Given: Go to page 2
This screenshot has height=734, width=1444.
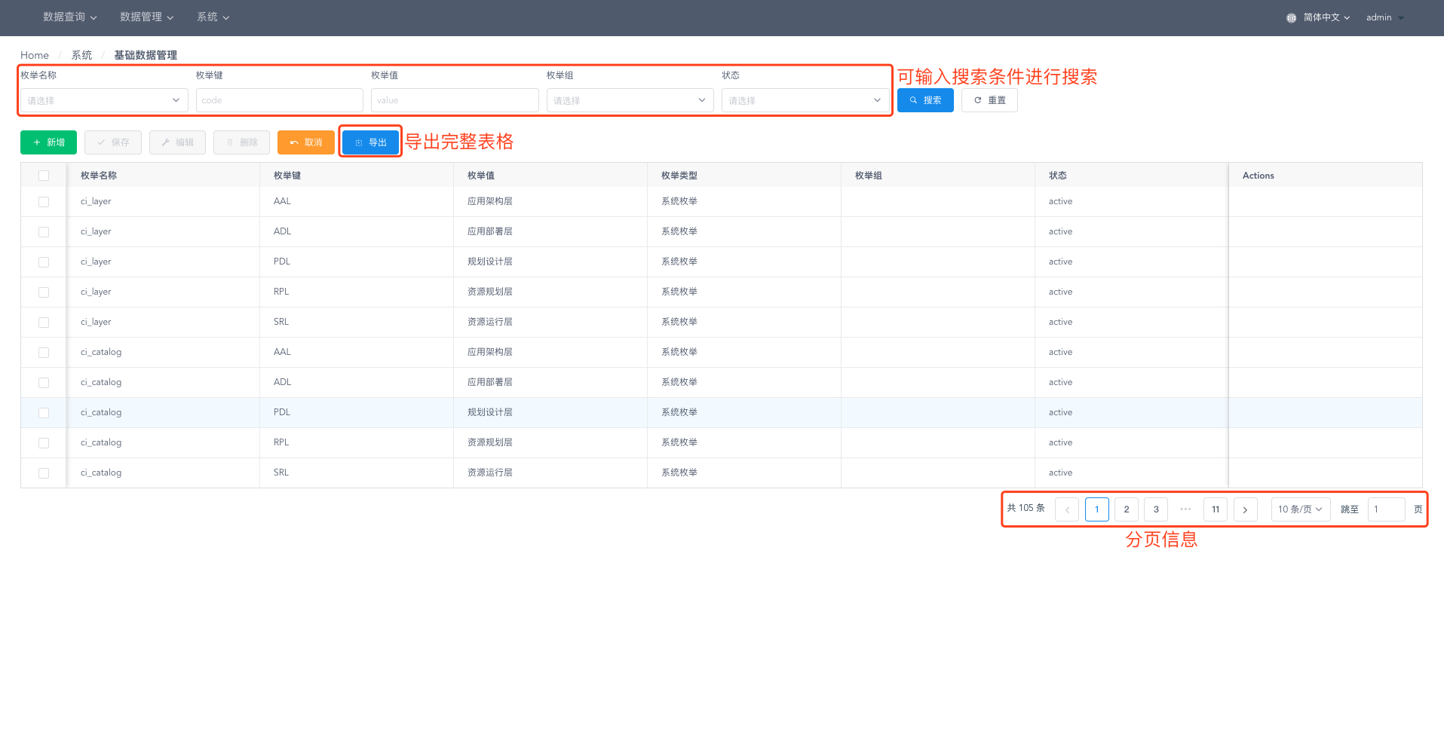Looking at the screenshot, I should (1127, 509).
